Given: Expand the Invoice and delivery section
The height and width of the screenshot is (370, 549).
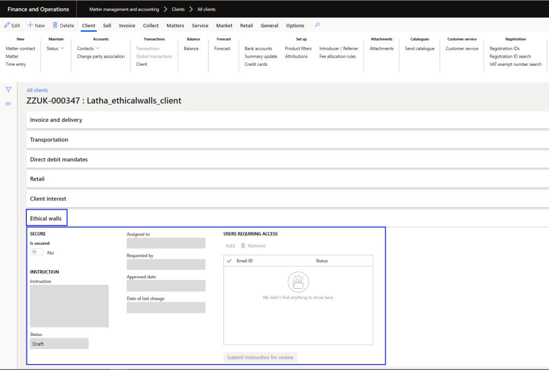Looking at the screenshot, I should pyautogui.click(x=56, y=120).
